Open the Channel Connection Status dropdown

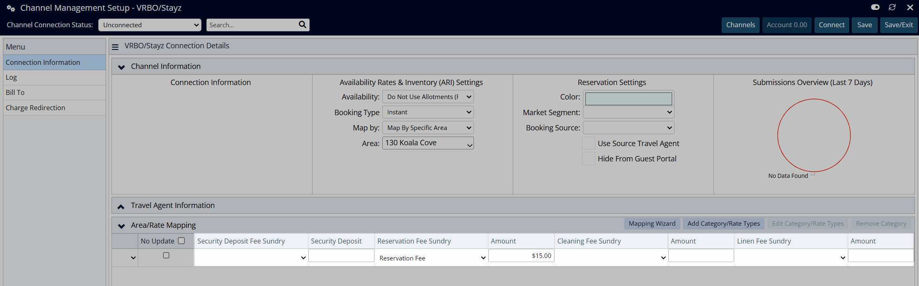(x=150, y=25)
